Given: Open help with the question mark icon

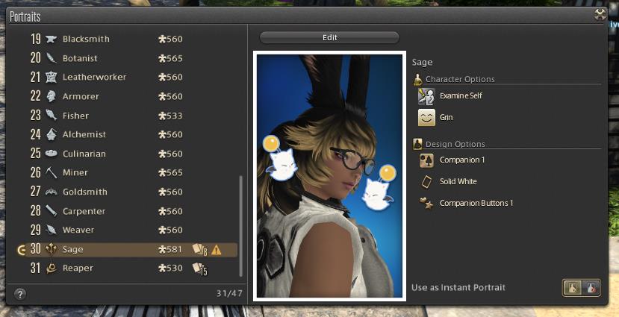Looking at the screenshot, I should [20, 294].
